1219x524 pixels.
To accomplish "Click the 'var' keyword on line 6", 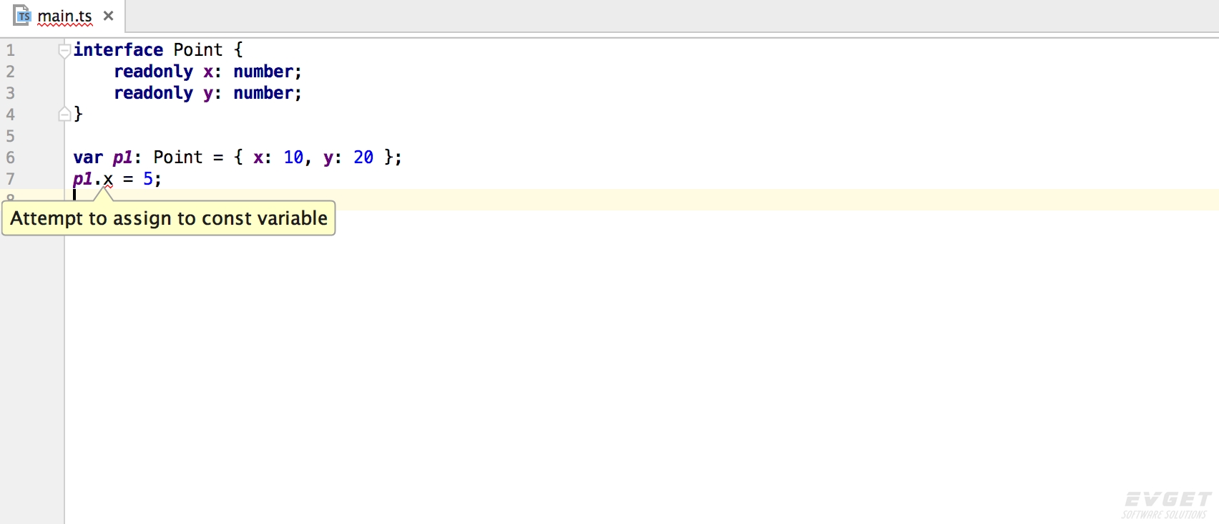I will click(88, 157).
